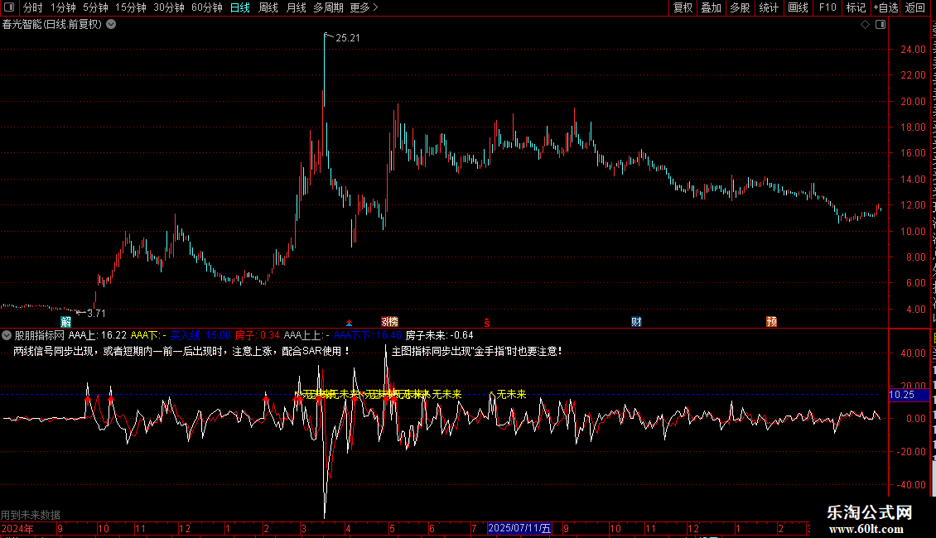
Task: Click the 25.21 peak price label
Action: click(x=347, y=37)
